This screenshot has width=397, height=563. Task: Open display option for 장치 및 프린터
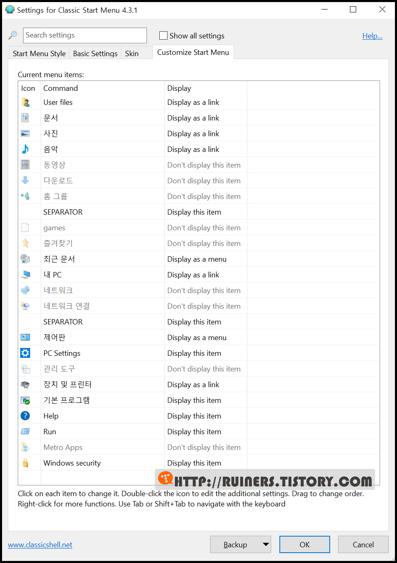pyautogui.click(x=193, y=385)
